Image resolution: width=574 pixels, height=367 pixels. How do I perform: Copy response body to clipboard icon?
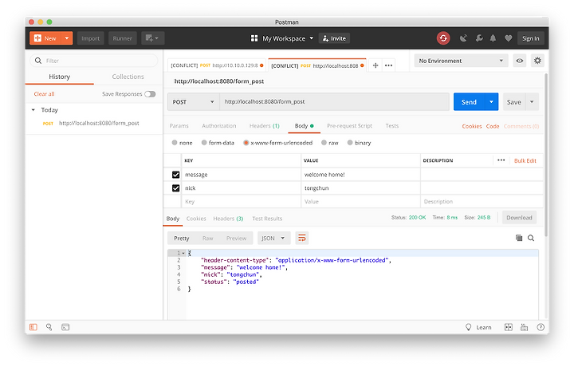point(519,238)
